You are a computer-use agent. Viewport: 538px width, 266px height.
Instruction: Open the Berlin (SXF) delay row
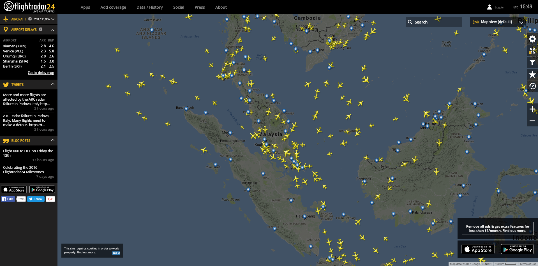click(29, 66)
